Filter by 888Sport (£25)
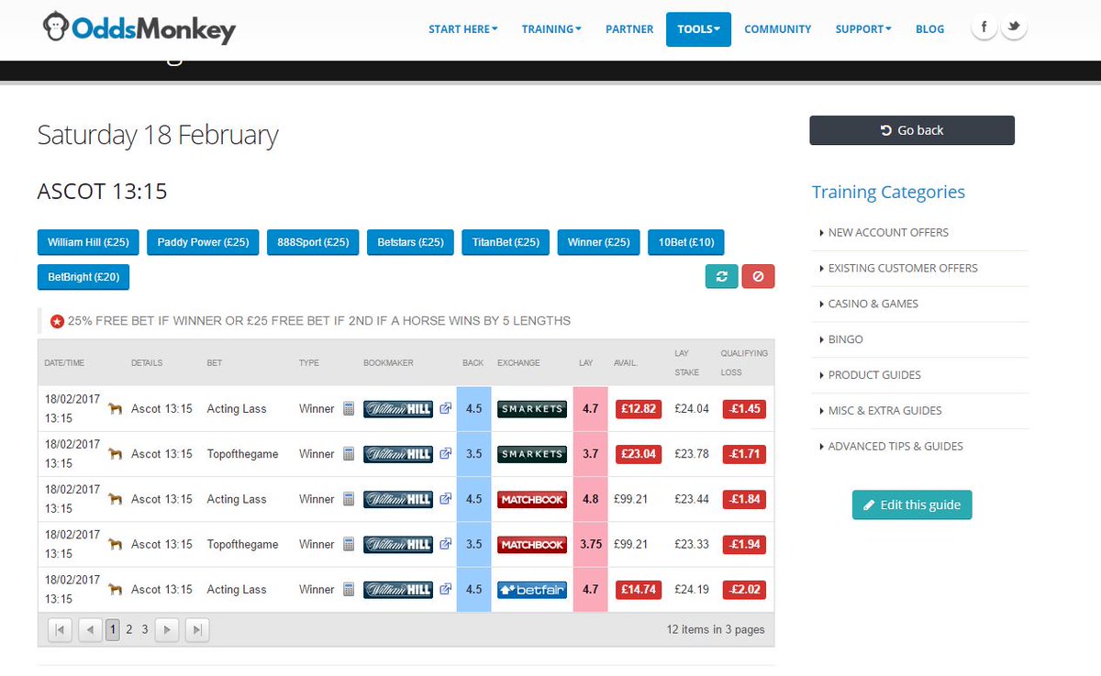1101x676 pixels. (313, 242)
